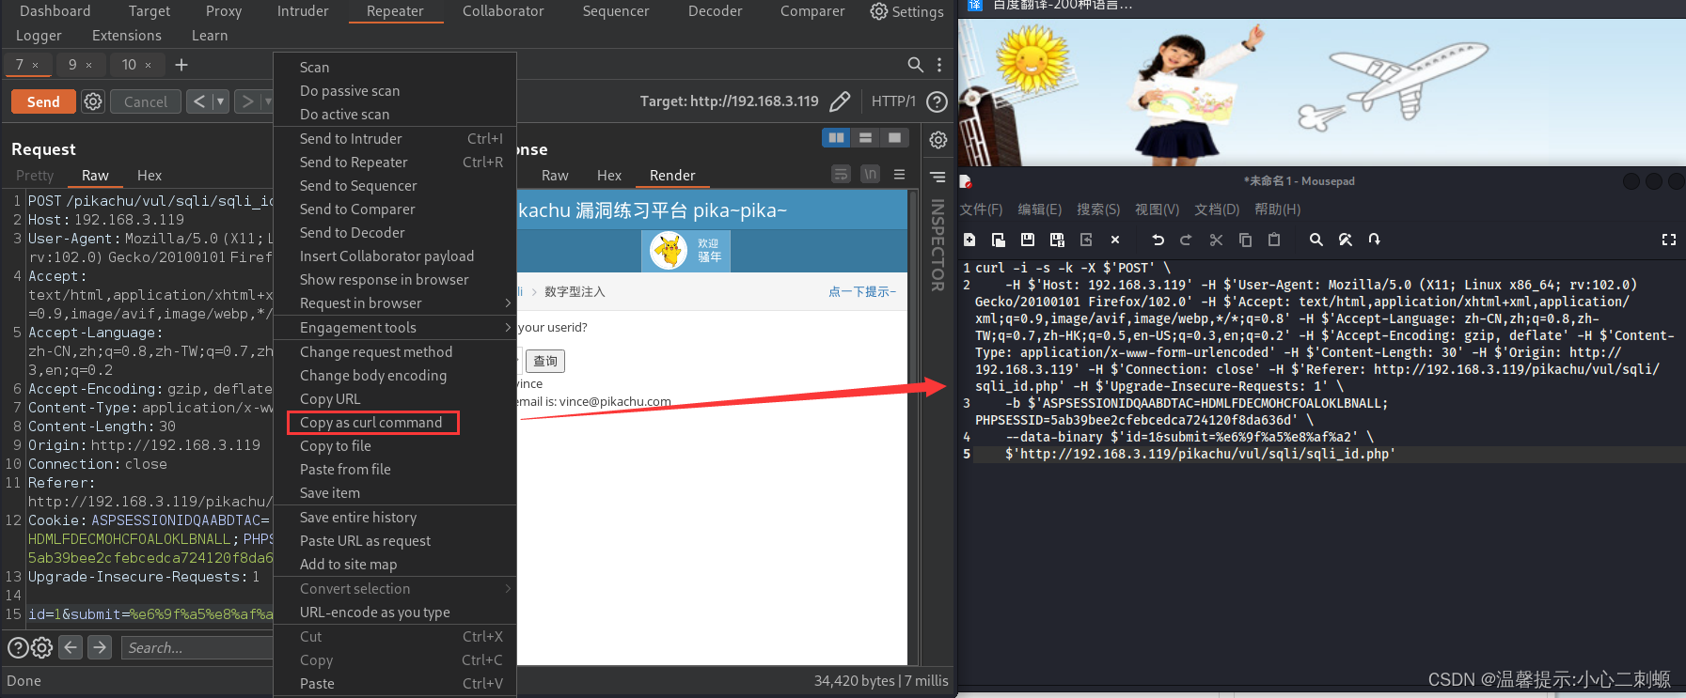
Task: Click Reload document icon in Mousepad toolbar
Action: (1086, 240)
